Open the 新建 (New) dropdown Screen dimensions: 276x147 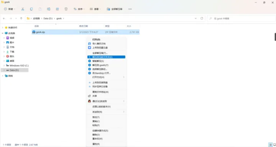tap(9, 9)
